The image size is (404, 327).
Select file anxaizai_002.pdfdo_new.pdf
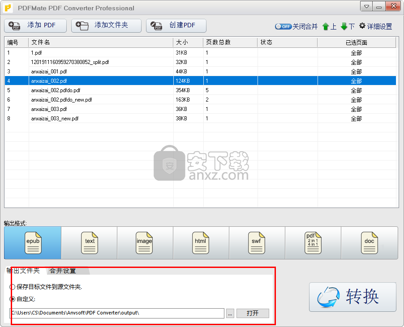pyautogui.click(x=201, y=100)
